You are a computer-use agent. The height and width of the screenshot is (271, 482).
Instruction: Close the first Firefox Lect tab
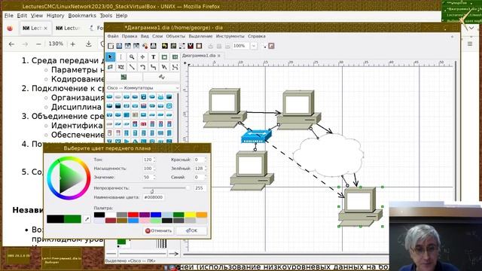click(x=45, y=28)
